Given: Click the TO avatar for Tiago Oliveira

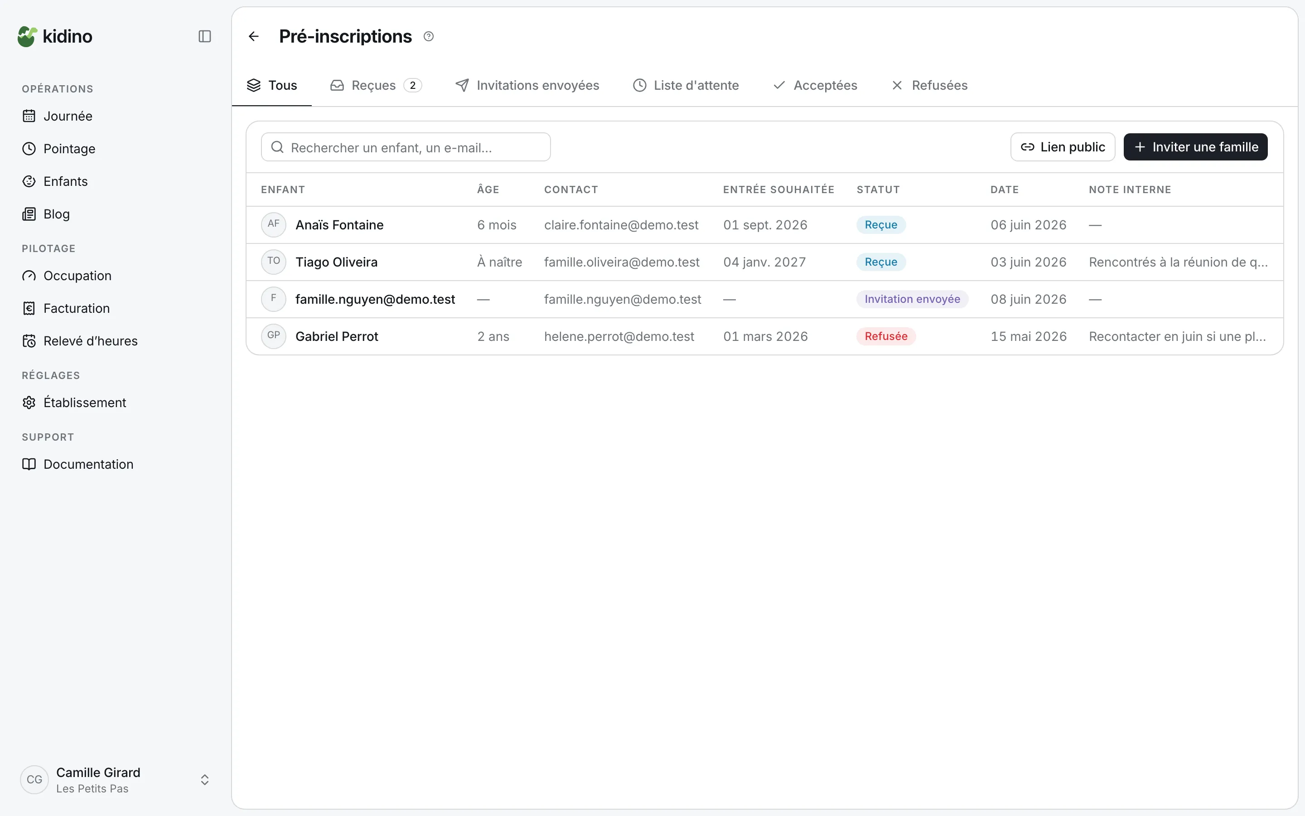Looking at the screenshot, I should coord(273,262).
